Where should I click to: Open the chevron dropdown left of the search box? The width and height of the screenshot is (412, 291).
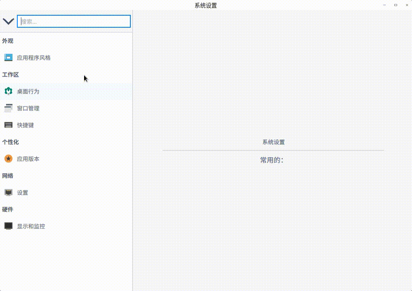[8, 21]
